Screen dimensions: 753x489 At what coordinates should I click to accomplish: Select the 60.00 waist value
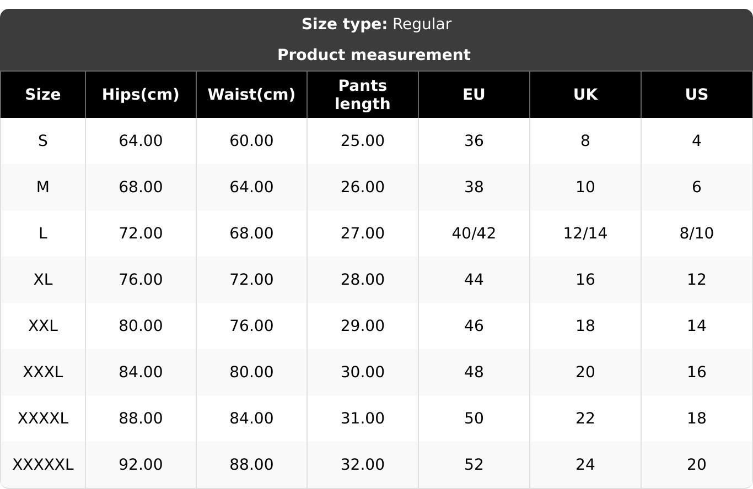(x=251, y=141)
